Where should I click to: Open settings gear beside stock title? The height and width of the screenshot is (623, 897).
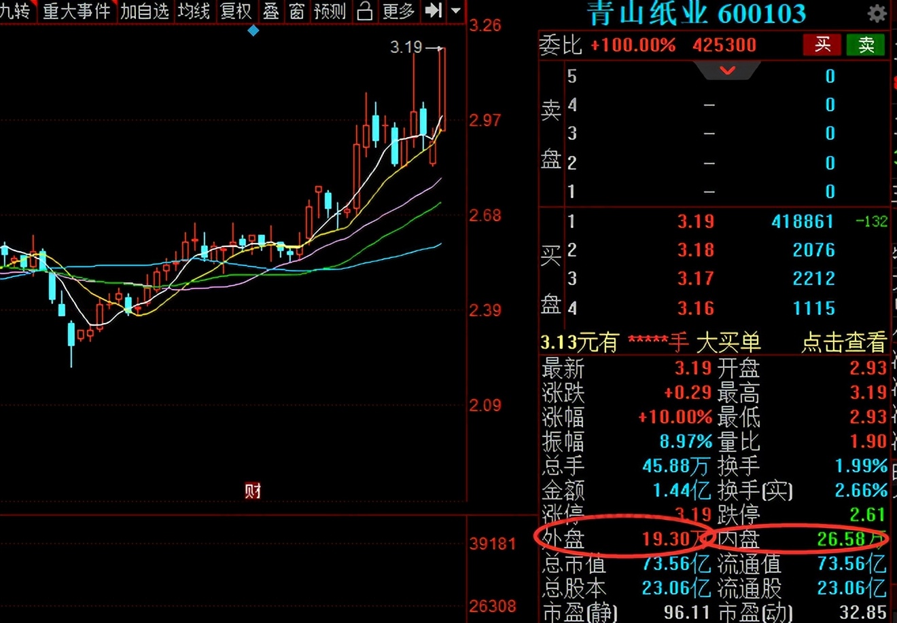(877, 13)
